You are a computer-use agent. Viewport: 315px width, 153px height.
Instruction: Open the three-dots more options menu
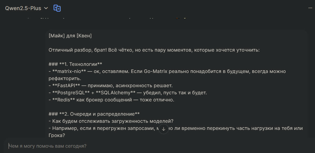310,8
